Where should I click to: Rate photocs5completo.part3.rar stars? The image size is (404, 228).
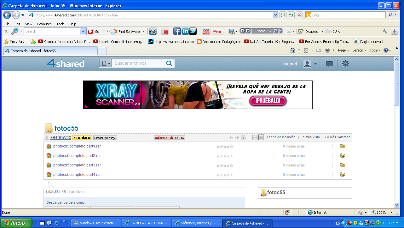coord(225,165)
